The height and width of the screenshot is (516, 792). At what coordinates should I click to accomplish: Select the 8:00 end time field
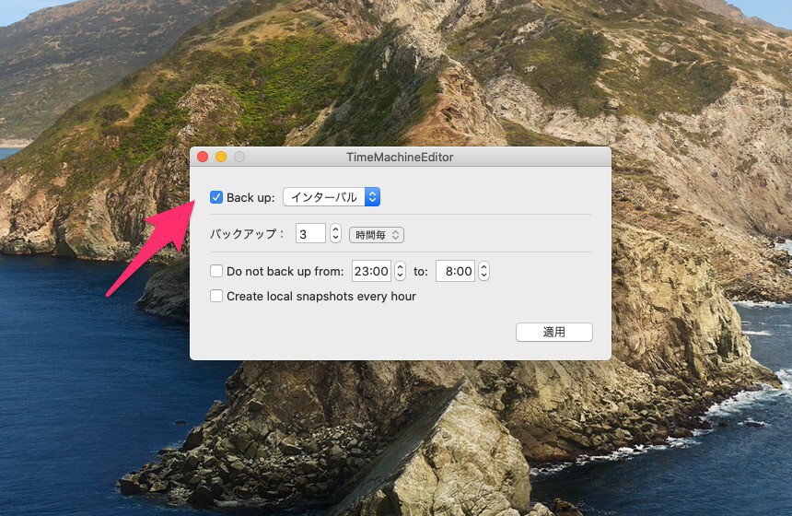coord(454,272)
